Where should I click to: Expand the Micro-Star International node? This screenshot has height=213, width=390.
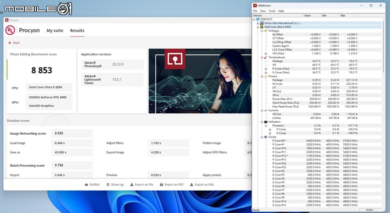pyautogui.click(x=258, y=23)
